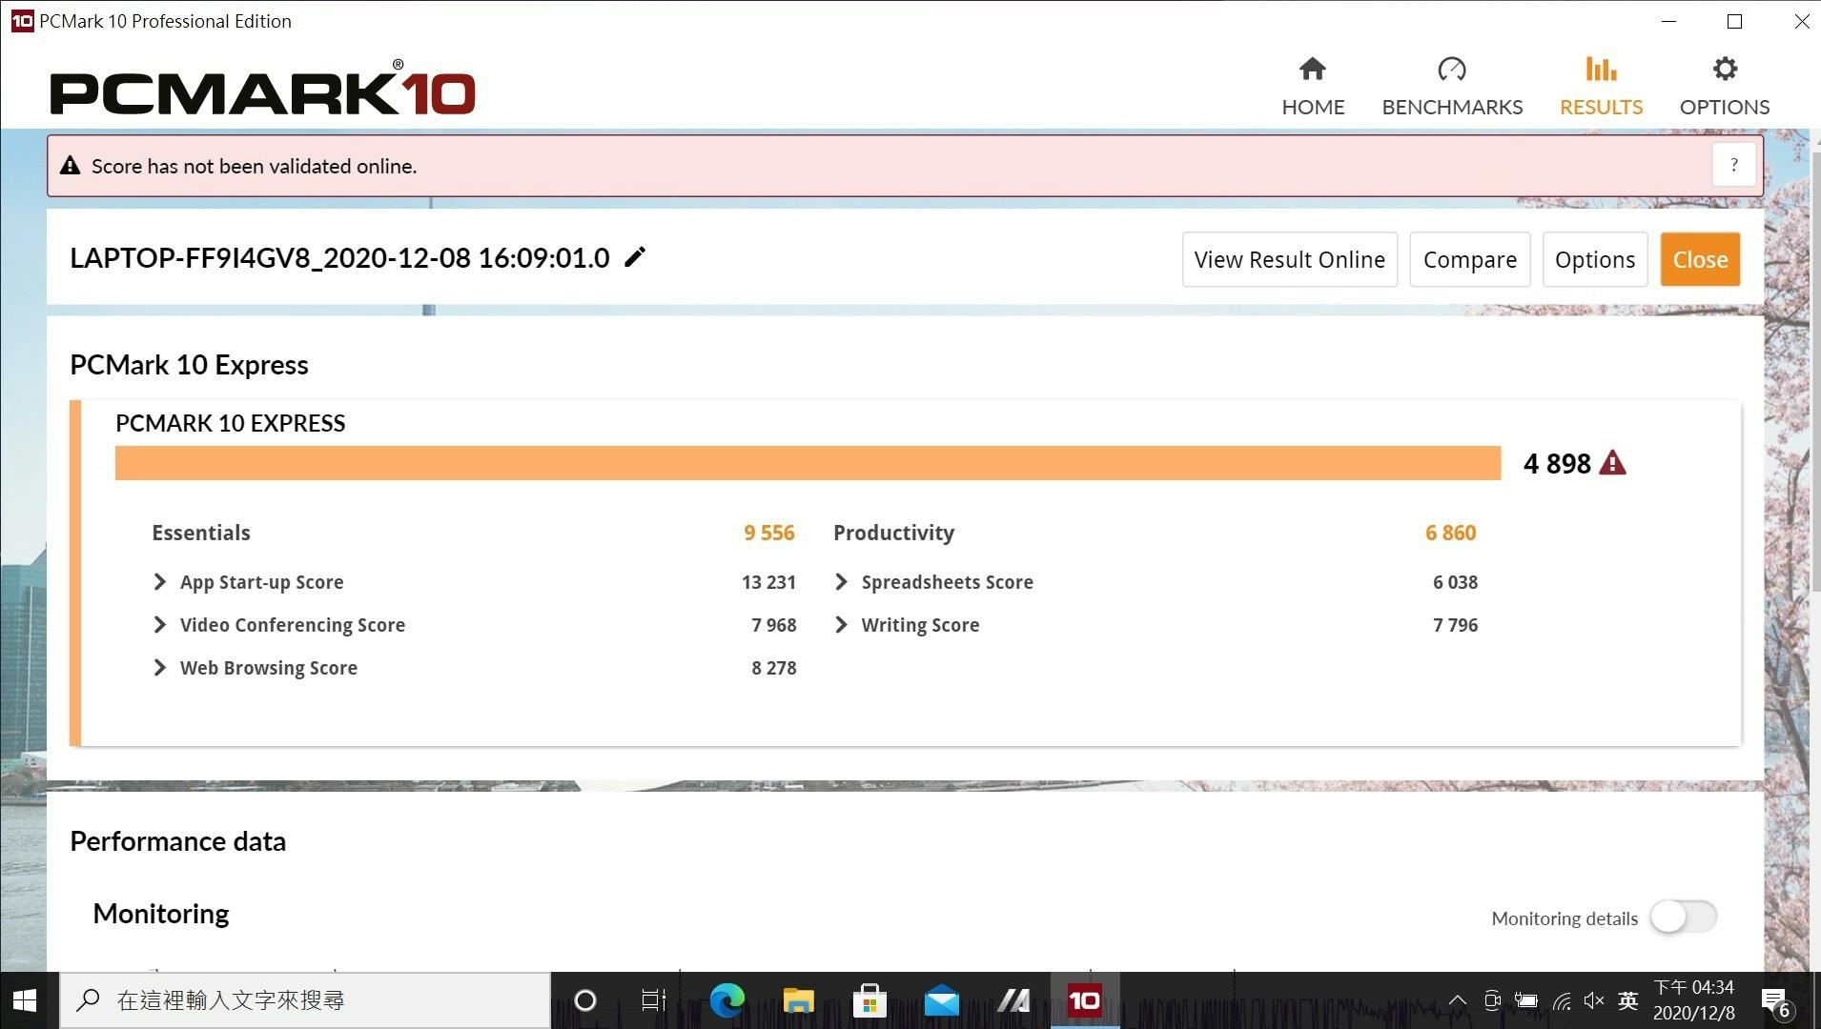
Task: Click the Meet Now tray icon
Action: click(1492, 1000)
